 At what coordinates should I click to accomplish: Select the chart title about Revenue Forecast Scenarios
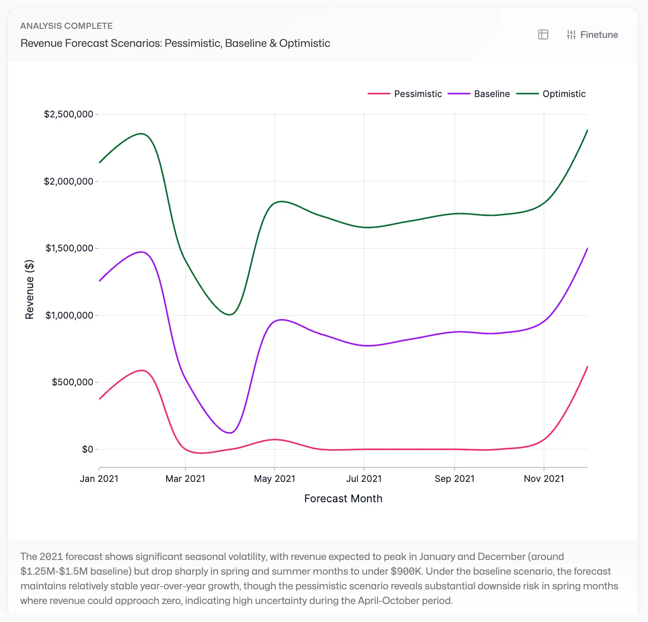point(175,43)
